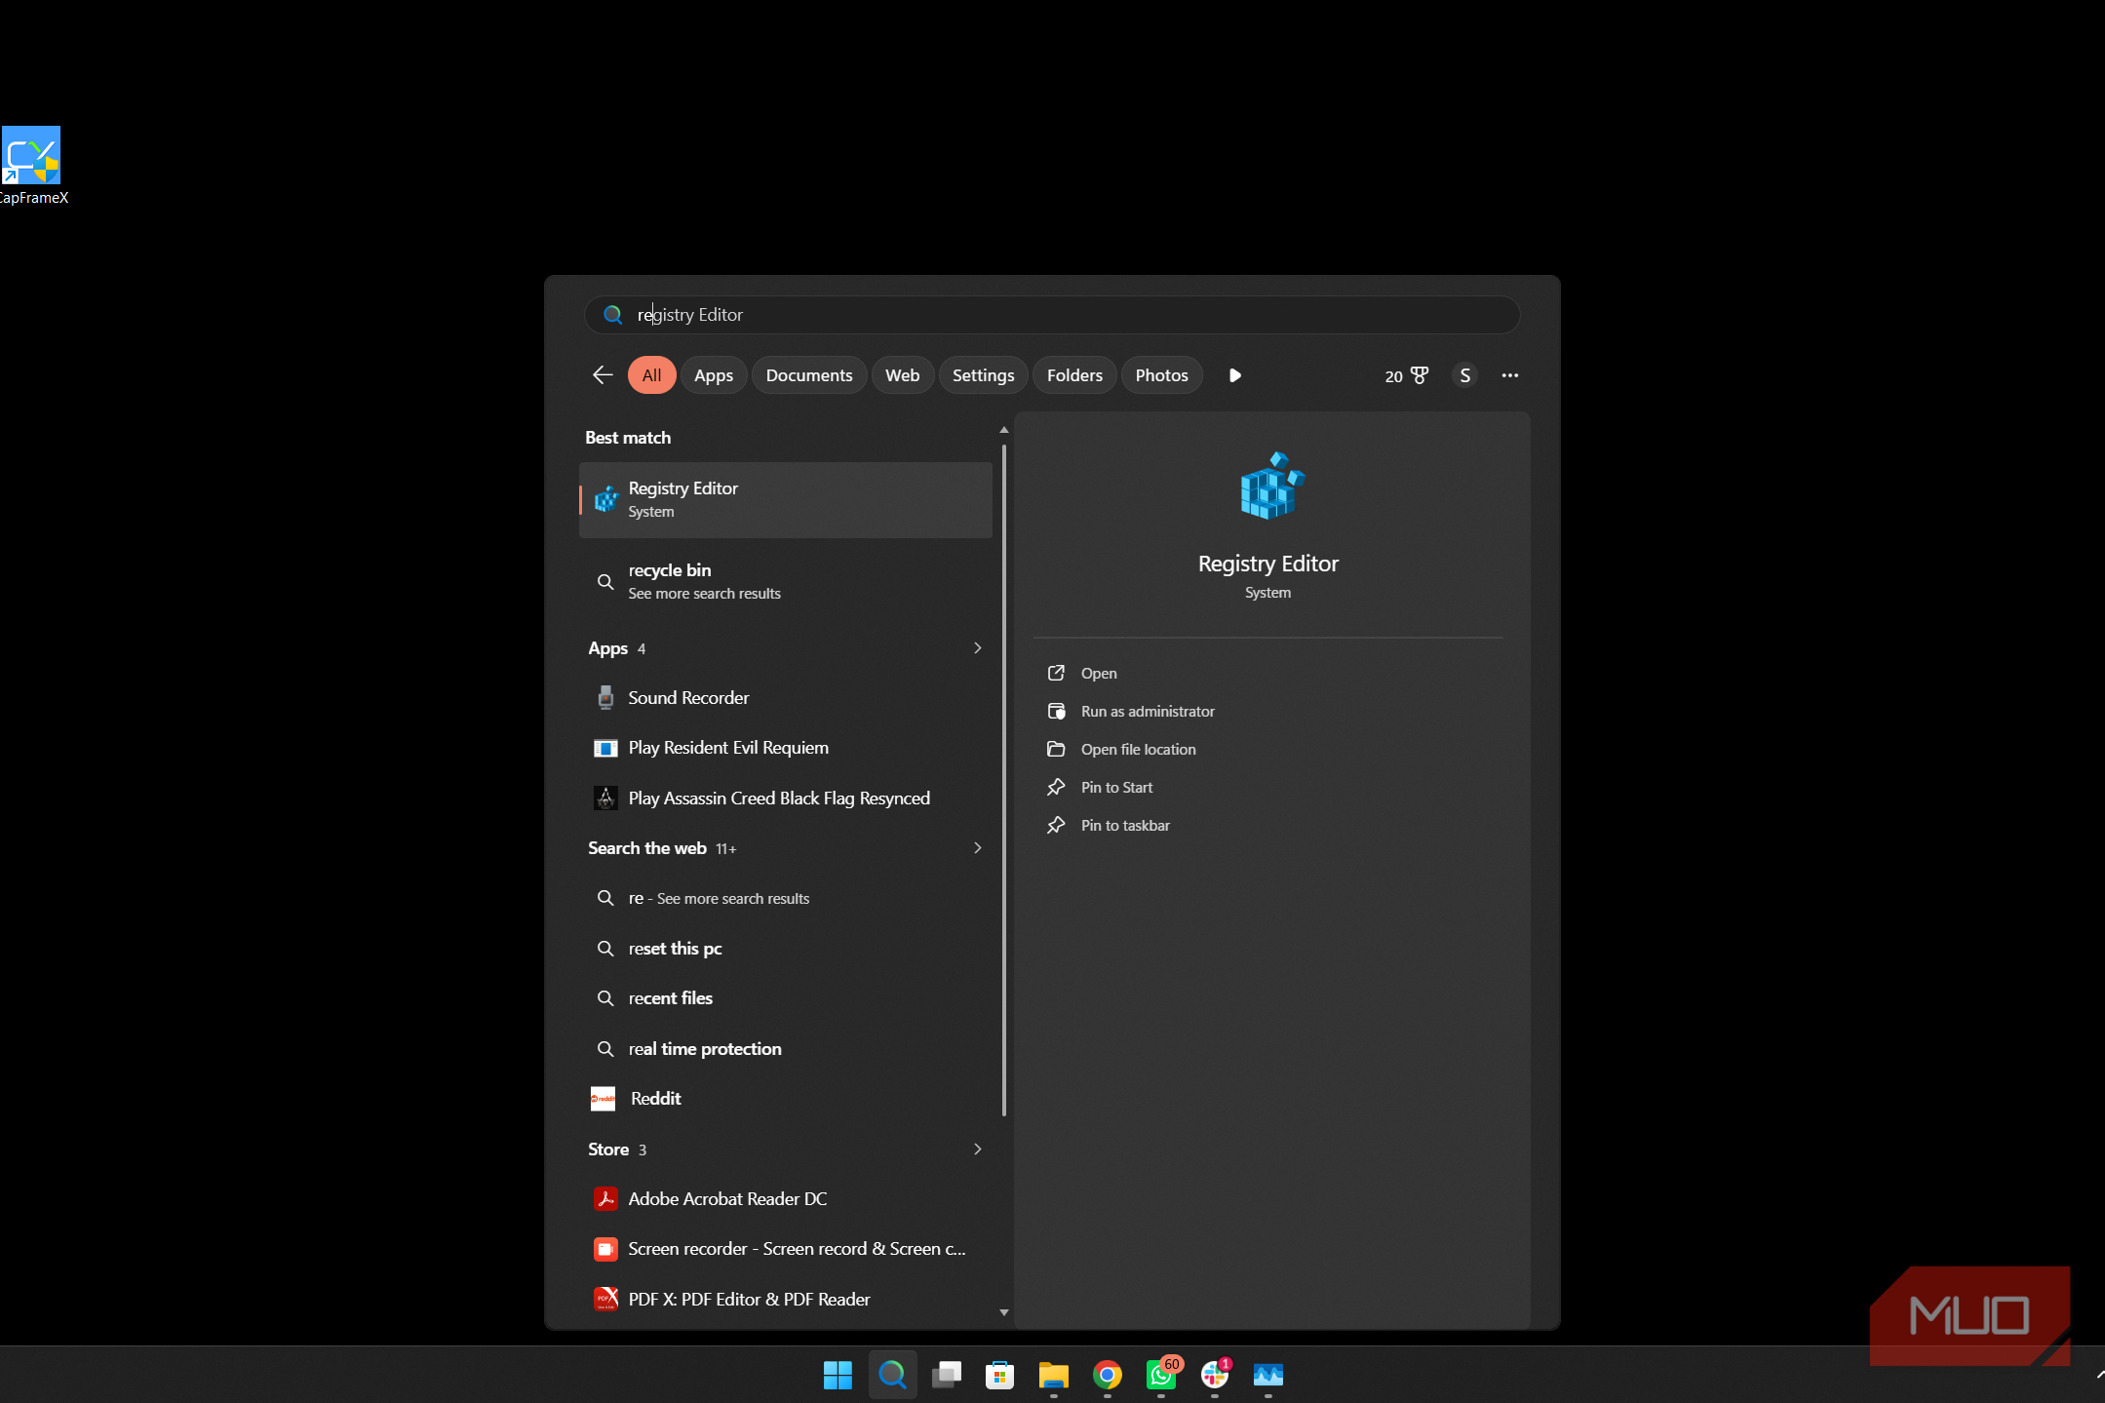Click the Sound Recorder microphone icon
The width and height of the screenshot is (2105, 1403).
(605, 698)
